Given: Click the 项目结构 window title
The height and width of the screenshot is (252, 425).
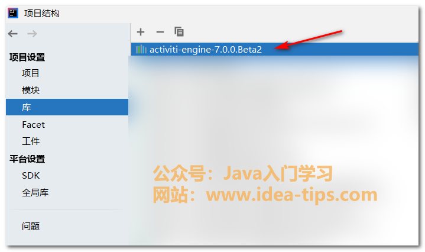Looking at the screenshot, I should pos(42,13).
